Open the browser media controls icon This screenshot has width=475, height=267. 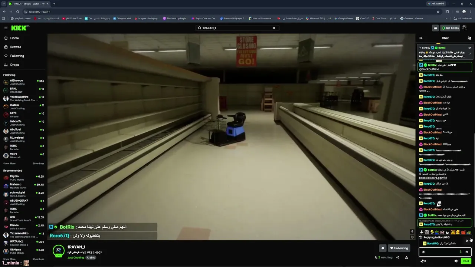click(x=457, y=11)
